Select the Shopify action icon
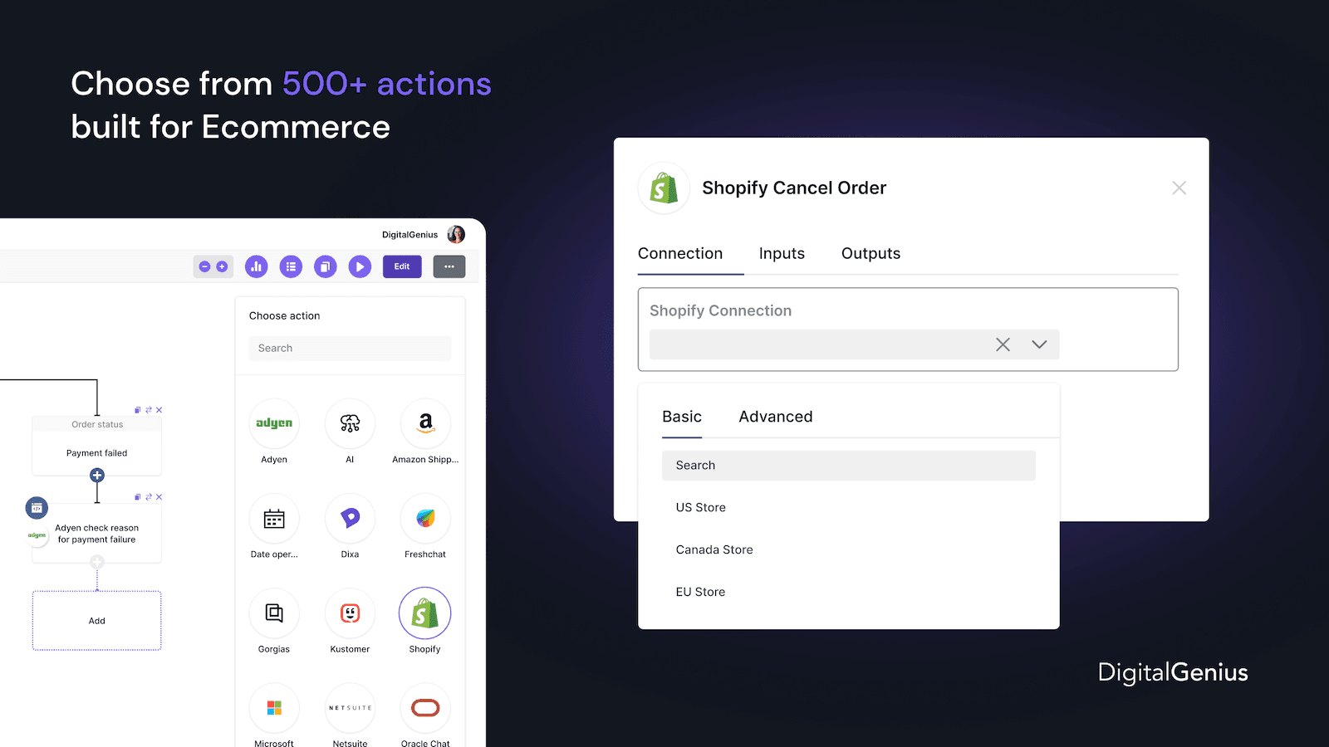This screenshot has width=1329, height=747. 424,613
